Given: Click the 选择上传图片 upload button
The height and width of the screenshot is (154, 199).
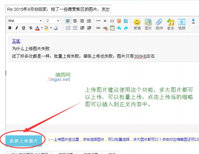Looking at the screenshot, I should coord(24,141).
